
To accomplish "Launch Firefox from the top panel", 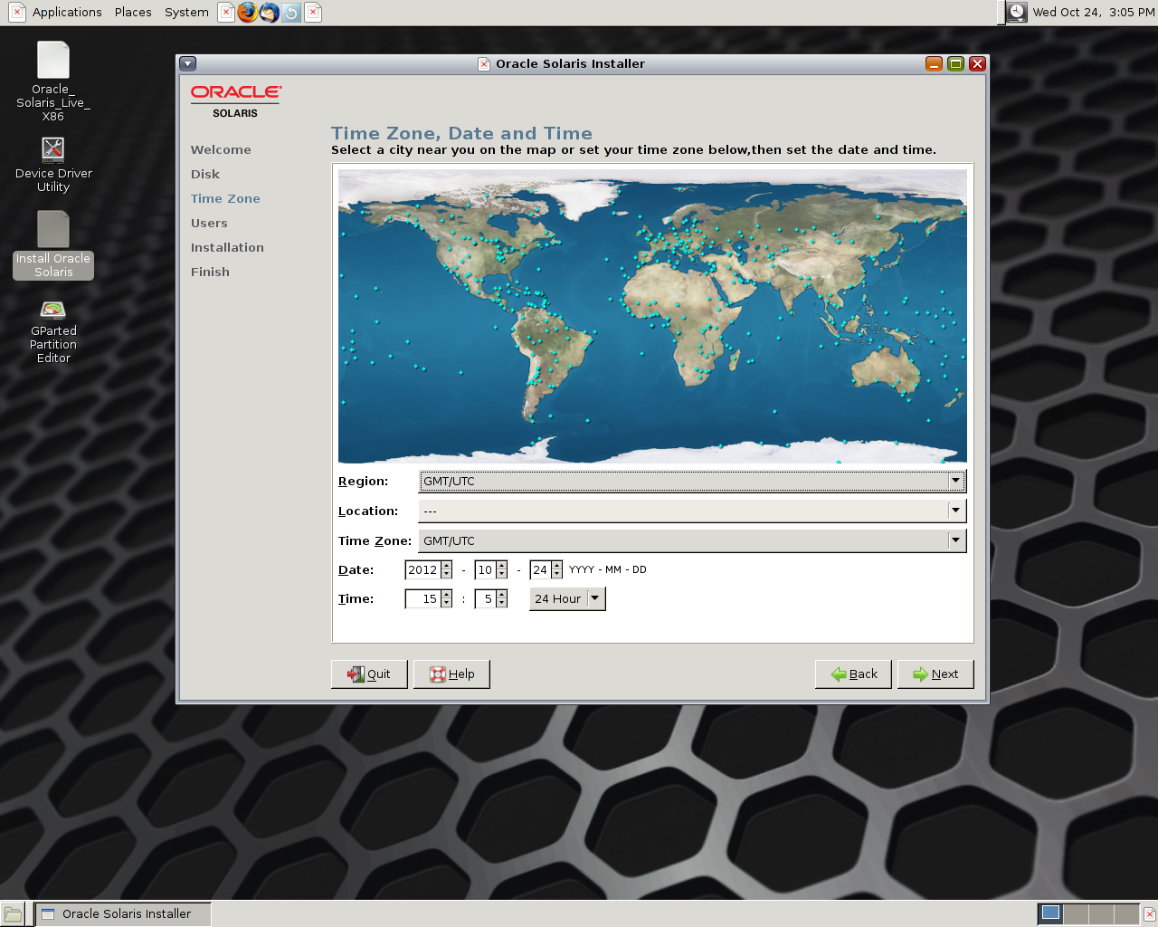I will tap(247, 13).
